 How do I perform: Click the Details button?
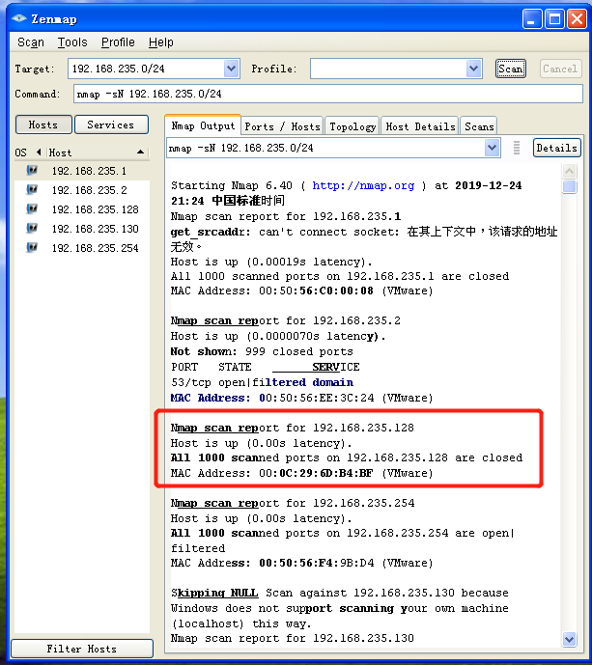pos(557,148)
